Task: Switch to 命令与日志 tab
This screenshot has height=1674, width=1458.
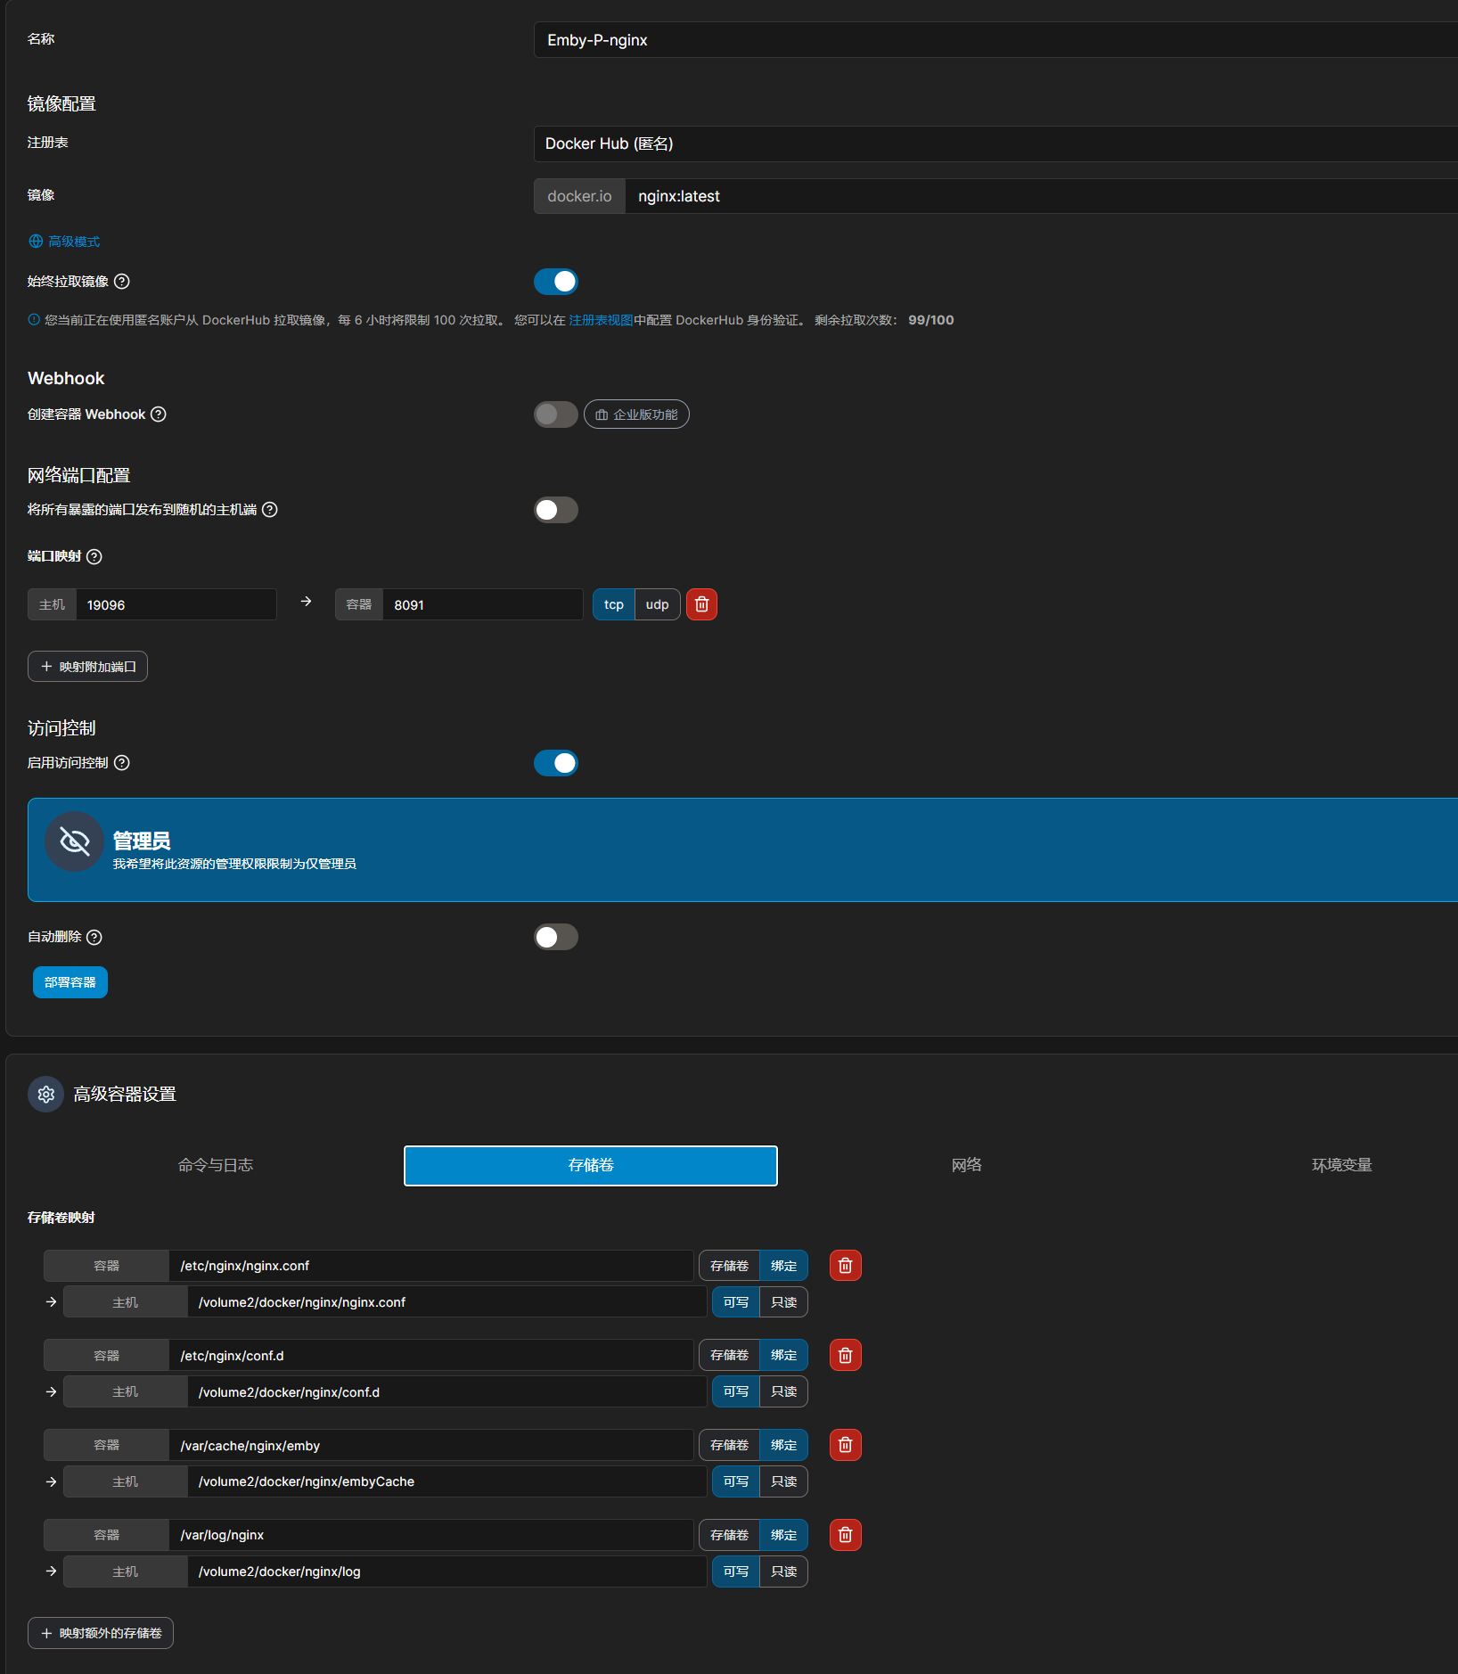Action: 216,1166
